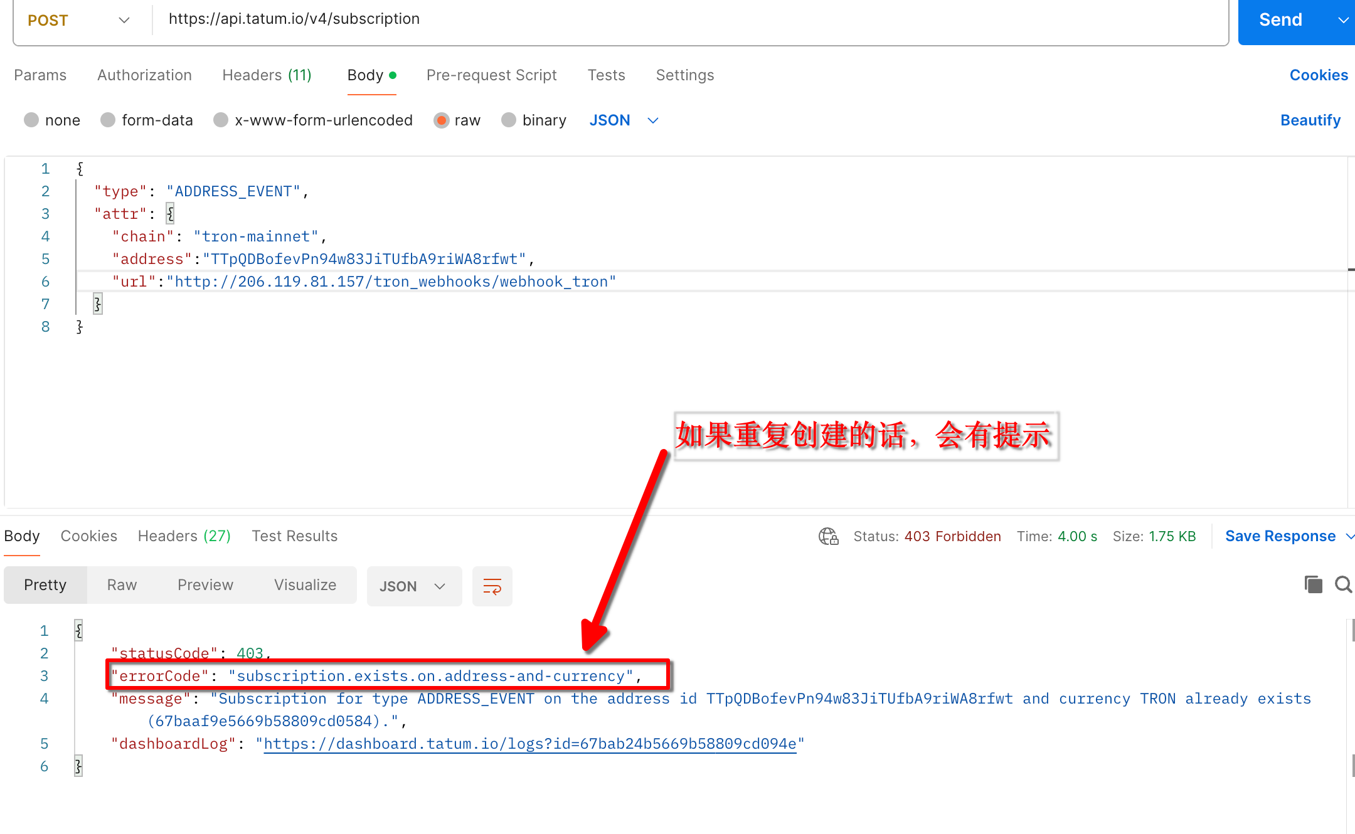Image resolution: width=1355 pixels, height=834 pixels.
Task: Select x-www-form-urlencoded radio option
Action: [x=221, y=120]
